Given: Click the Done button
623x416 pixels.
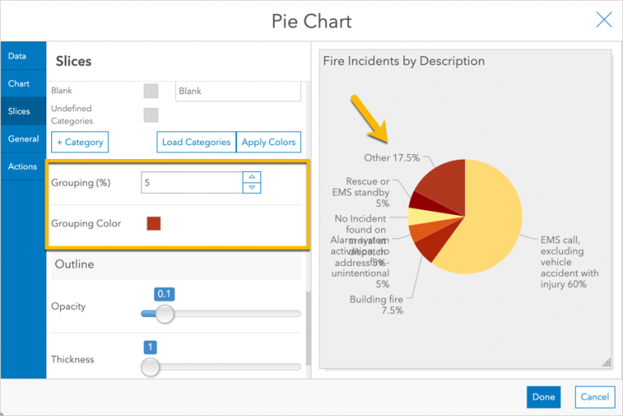Looking at the screenshot, I should coord(544,397).
